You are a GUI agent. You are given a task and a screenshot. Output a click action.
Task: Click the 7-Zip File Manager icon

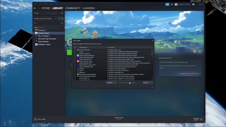coord(78,50)
